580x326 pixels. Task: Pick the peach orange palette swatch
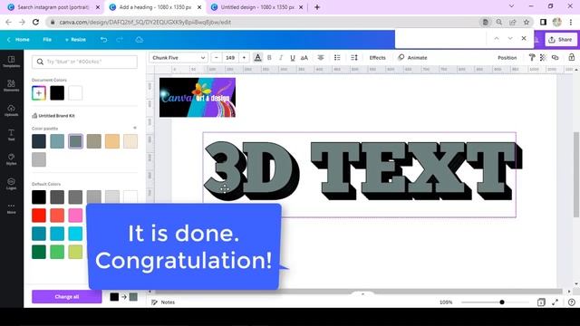pos(112,141)
